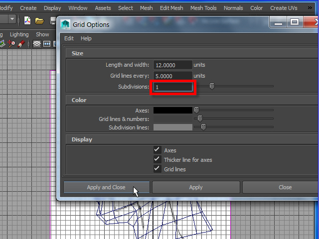This screenshot has height=239, width=319.
Task: Open the Mesh Tools menu
Action: [203, 8]
